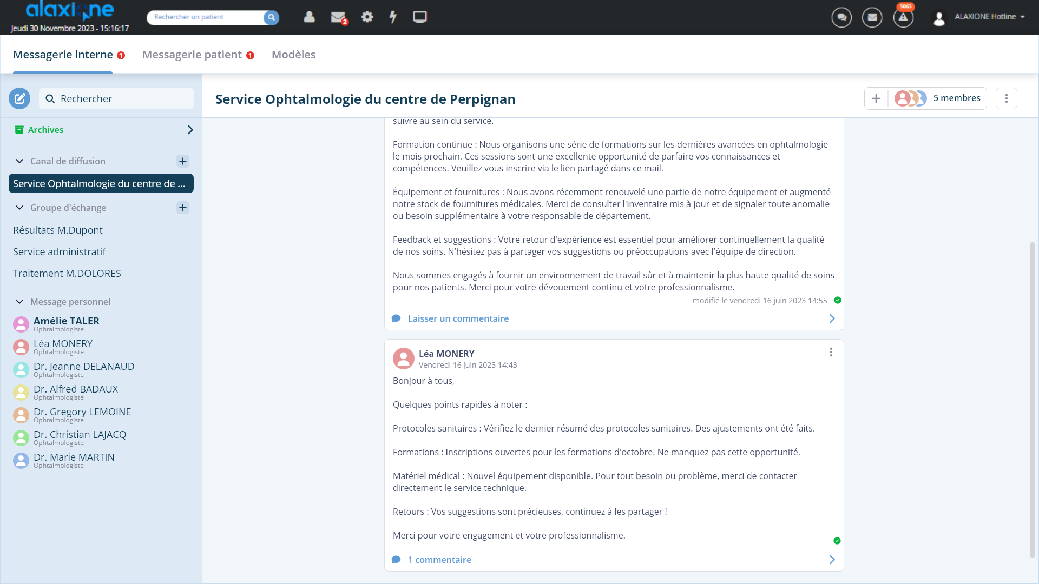Image resolution: width=1039 pixels, height=584 pixels.
Task: Open the Traitement M.DOLORES group
Action: click(67, 273)
